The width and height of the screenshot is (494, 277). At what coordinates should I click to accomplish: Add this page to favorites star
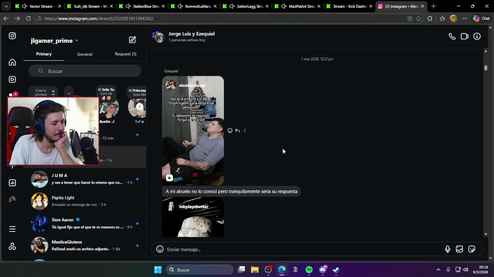[x=419, y=18]
